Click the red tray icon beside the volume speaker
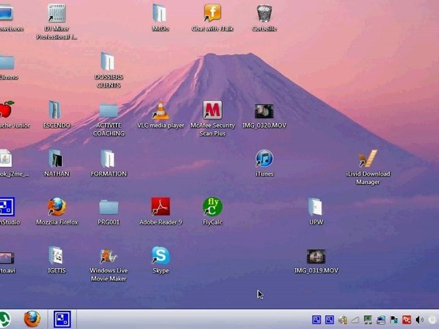The height and width of the screenshot is (329, 439). [407, 319]
